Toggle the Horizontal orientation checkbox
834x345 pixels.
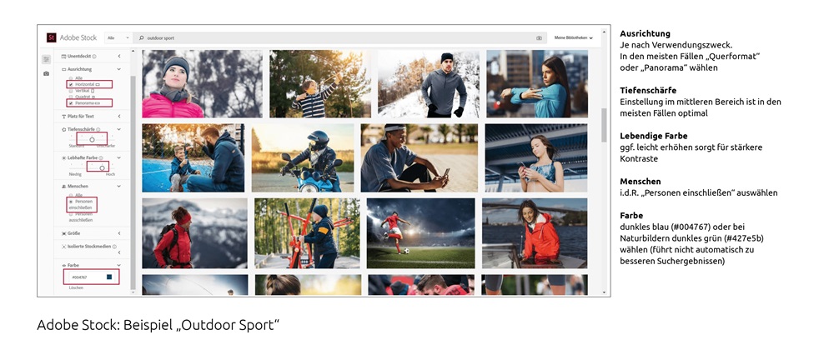70,85
